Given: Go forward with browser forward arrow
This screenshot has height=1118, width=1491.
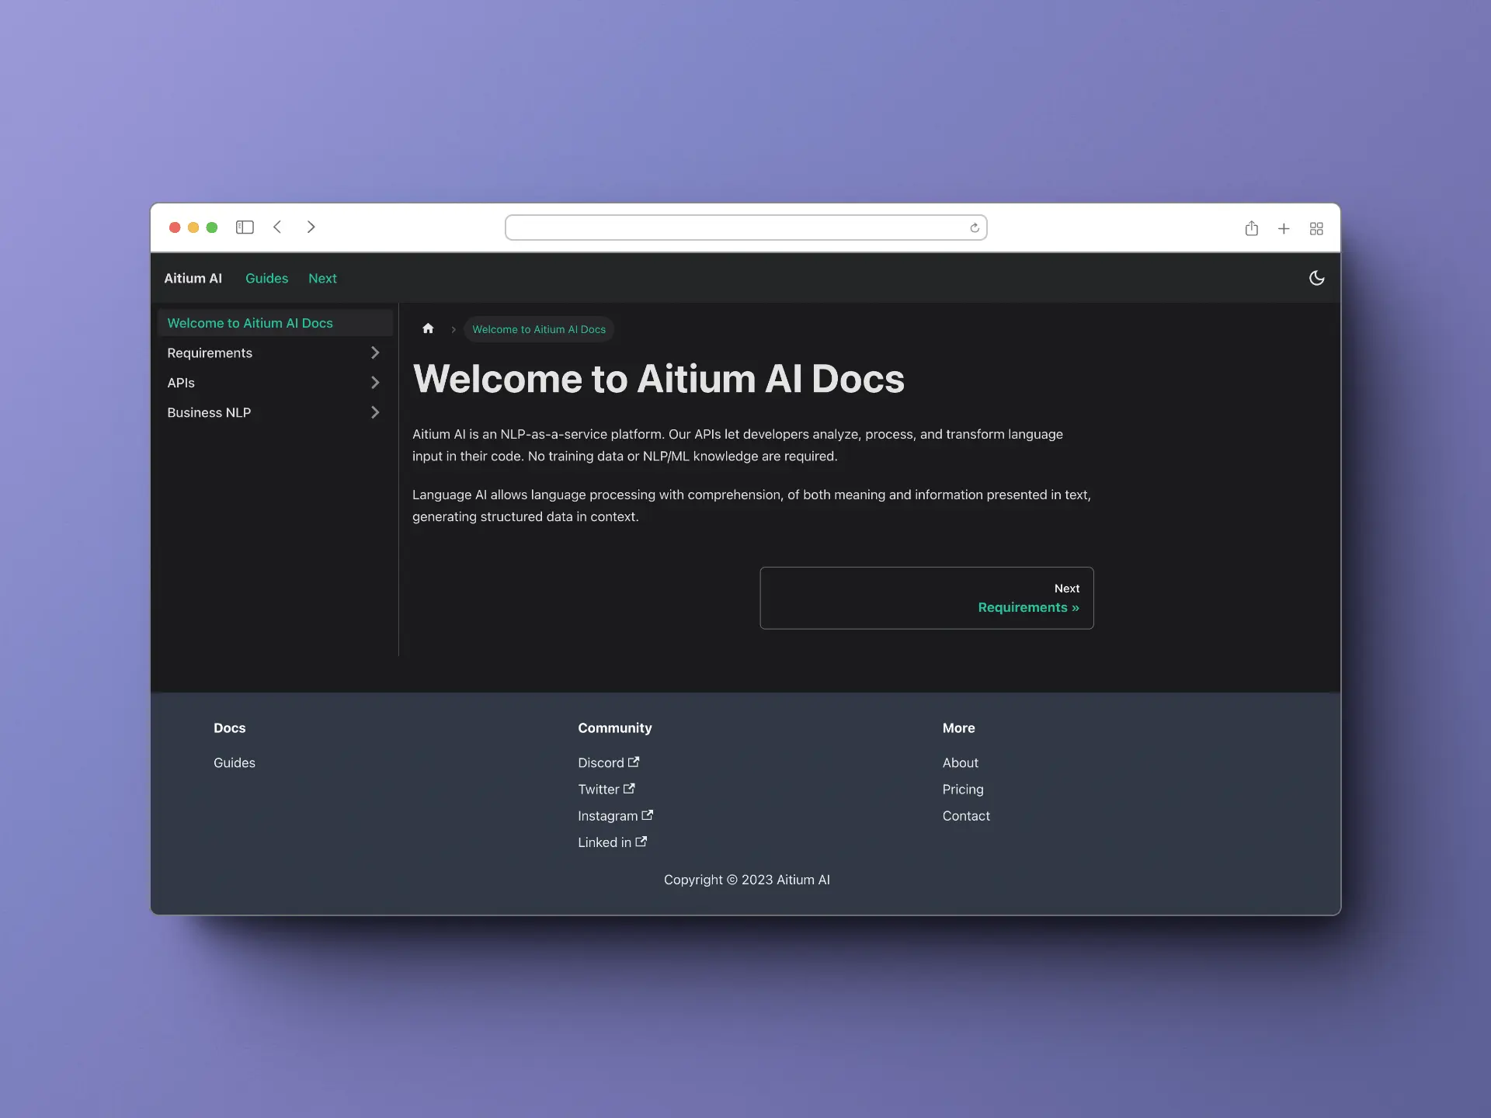Looking at the screenshot, I should [x=311, y=227].
